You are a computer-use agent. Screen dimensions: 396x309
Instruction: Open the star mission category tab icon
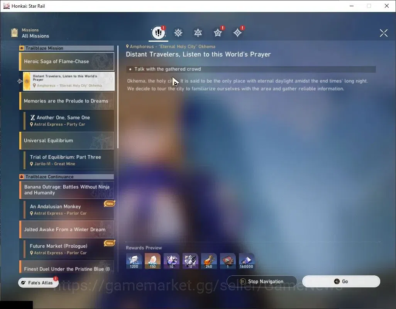pos(218,32)
